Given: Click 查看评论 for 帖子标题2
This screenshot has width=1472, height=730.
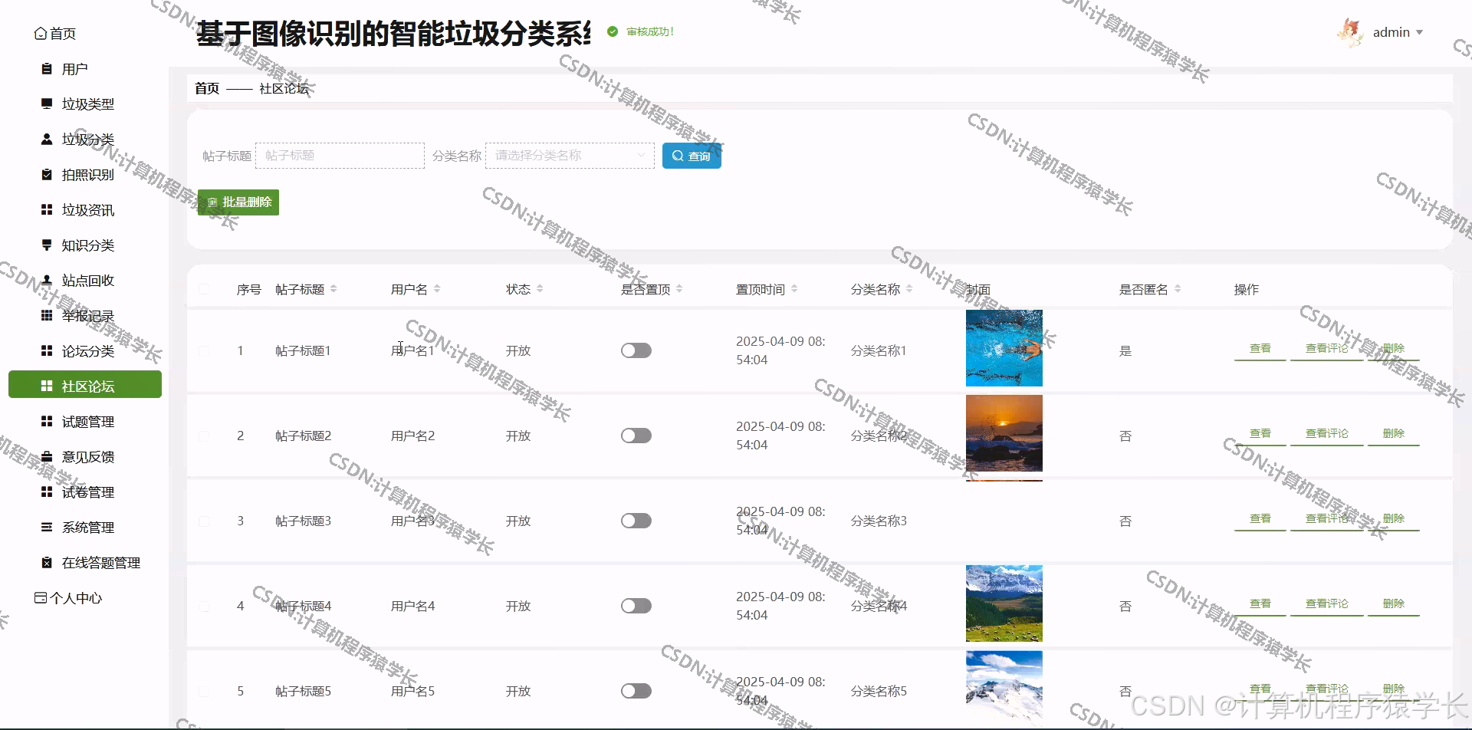Looking at the screenshot, I should [1326, 434].
